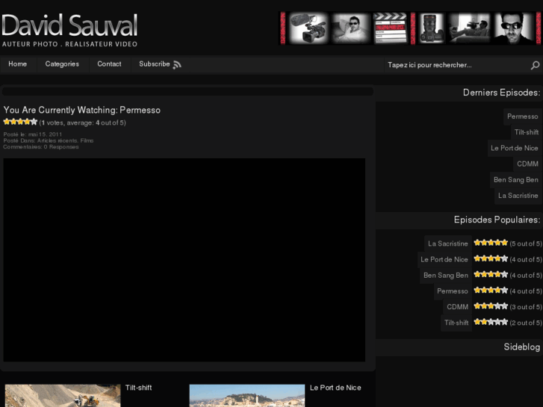The image size is (543, 407).
Task: Open Le Port de Nice in Episodes Populaires
Action: 444,259
